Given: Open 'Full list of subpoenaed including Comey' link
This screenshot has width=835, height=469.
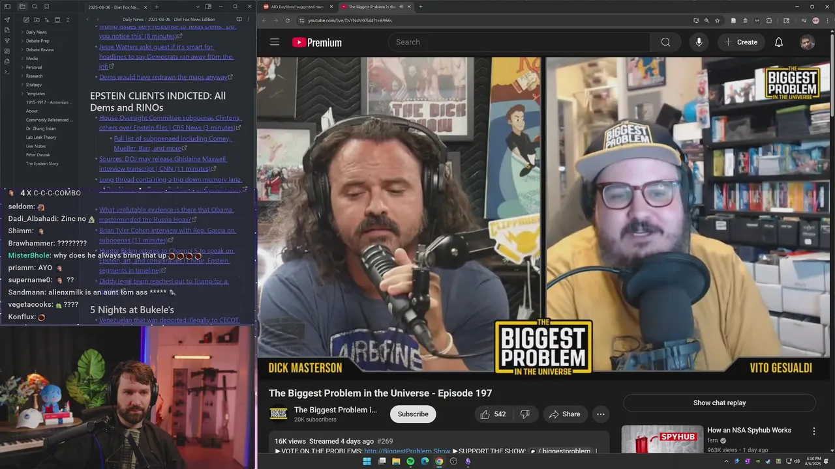Looking at the screenshot, I should pos(173,143).
